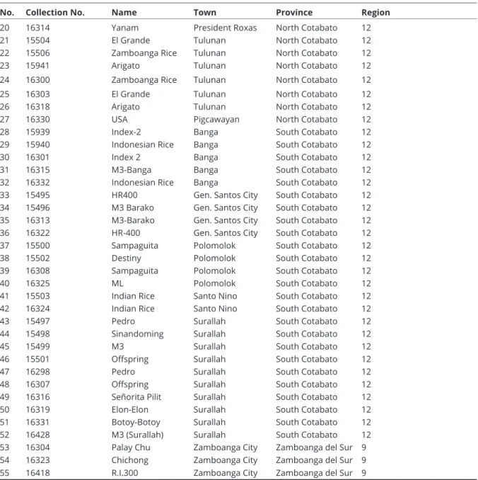This screenshot has width=478, height=480.
Task: Click collection number 16332
Action: pos(37,182)
